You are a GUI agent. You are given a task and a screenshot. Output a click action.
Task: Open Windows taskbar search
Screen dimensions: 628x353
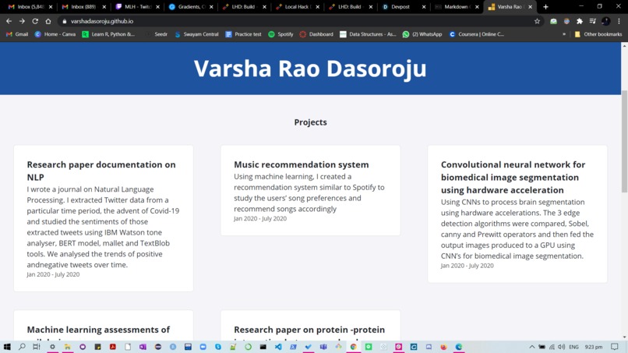tap(22, 347)
